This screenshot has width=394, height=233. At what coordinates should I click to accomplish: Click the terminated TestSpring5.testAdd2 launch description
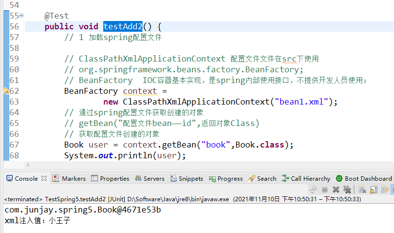[183, 199]
